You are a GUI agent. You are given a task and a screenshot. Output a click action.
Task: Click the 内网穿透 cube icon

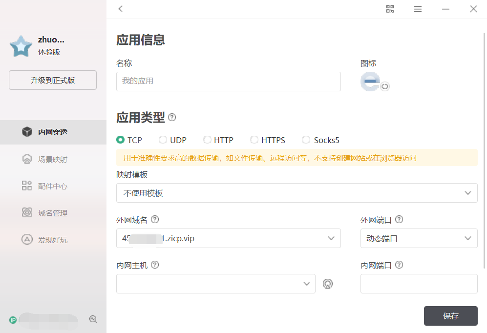coord(27,132)
